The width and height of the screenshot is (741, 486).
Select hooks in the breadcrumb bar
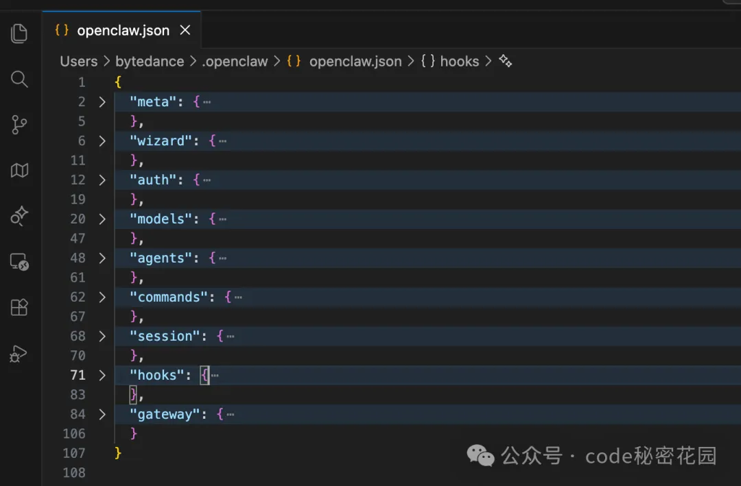click(460, 61)
